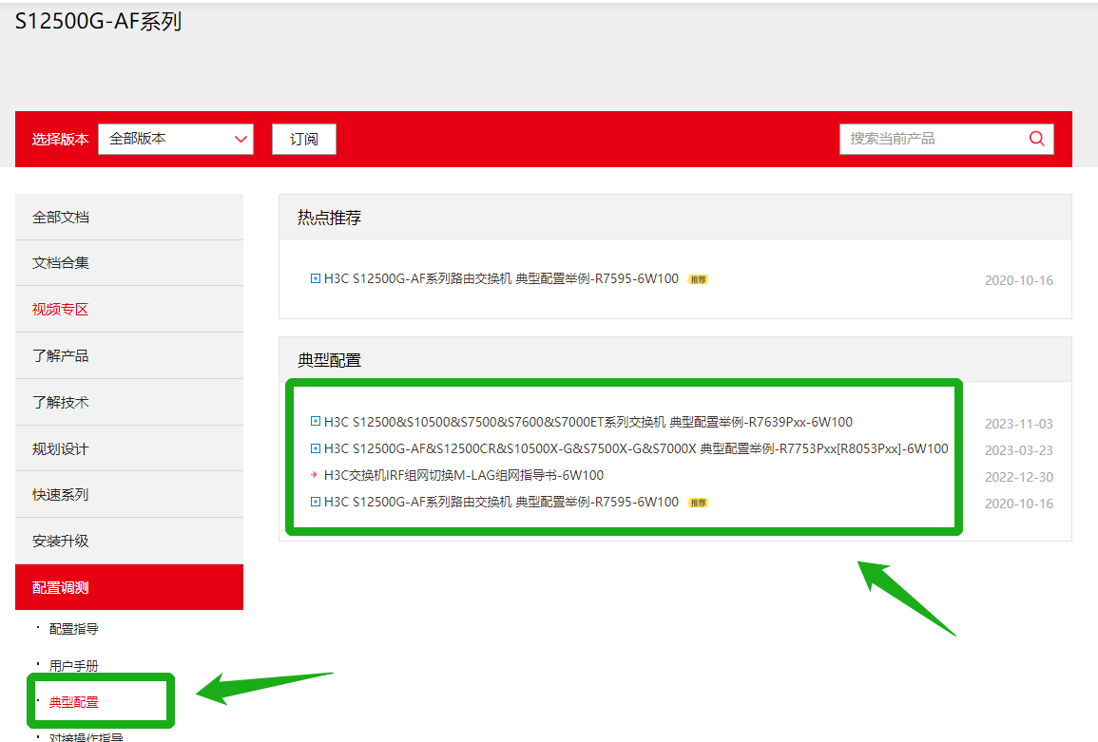Click 2020-10-16 date in 热点推荐 section

pos(1019,280)
